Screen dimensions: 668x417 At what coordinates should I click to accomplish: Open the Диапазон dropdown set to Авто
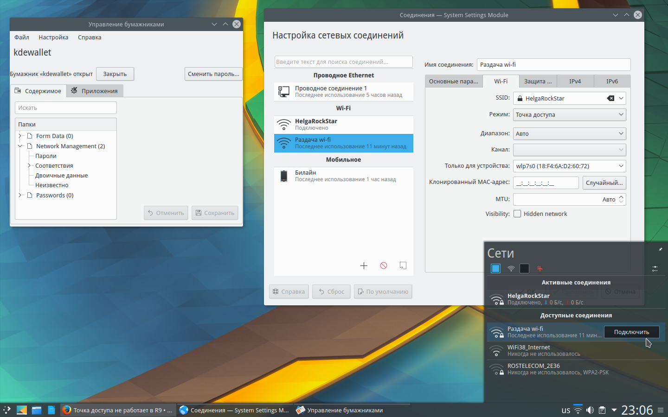[570, 133]
